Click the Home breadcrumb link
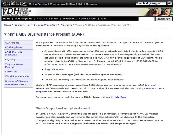This screenshot has width=173, height=134. [7, 25]
